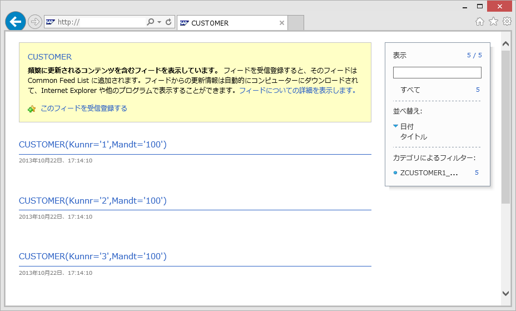
Task: Go back with the blue Back arrow
Action: click(16, 22)
